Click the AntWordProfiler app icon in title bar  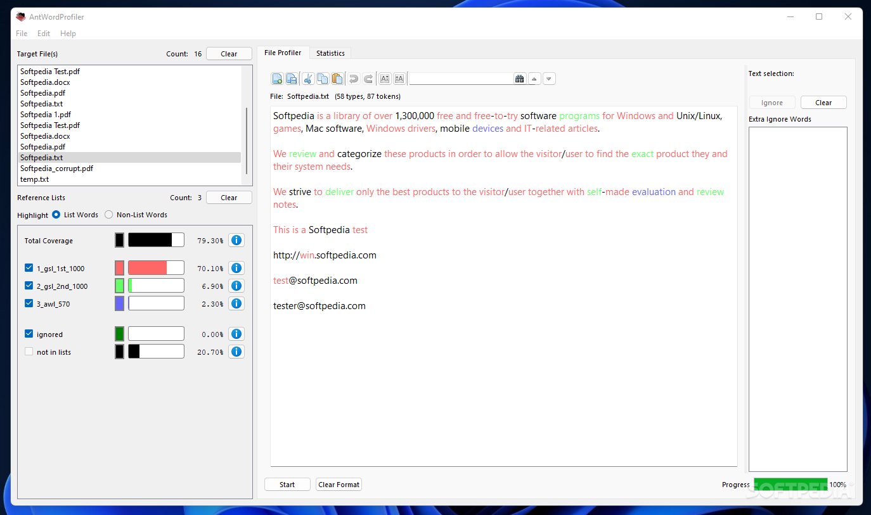tap(21, 17)
